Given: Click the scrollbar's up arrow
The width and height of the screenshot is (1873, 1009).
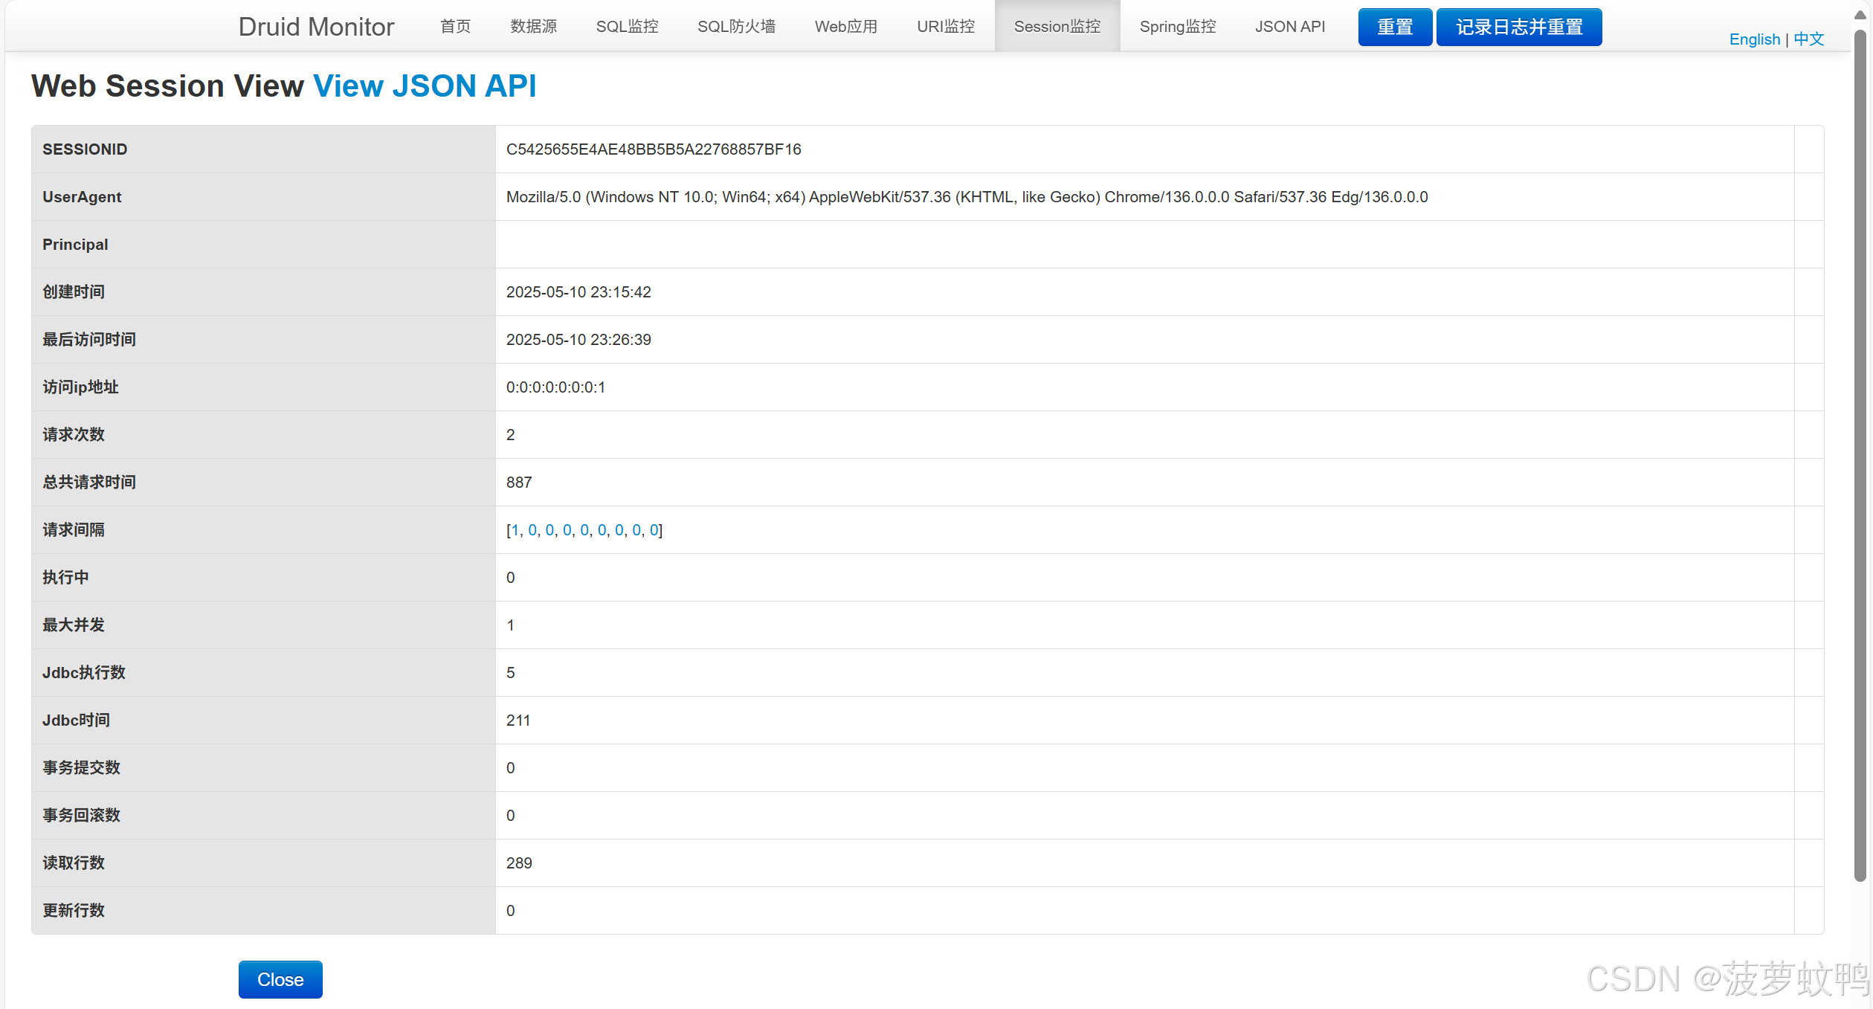Looking at the screenshot, I should (x=1860, y=15).
